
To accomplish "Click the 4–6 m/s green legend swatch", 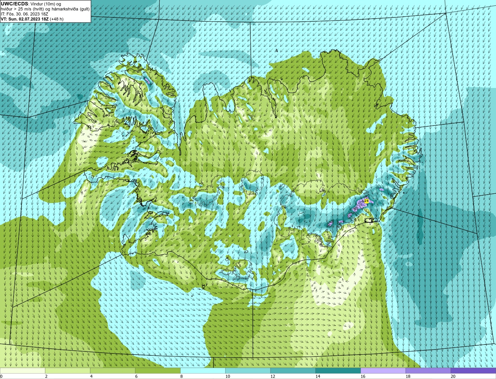I will [113, 370].
